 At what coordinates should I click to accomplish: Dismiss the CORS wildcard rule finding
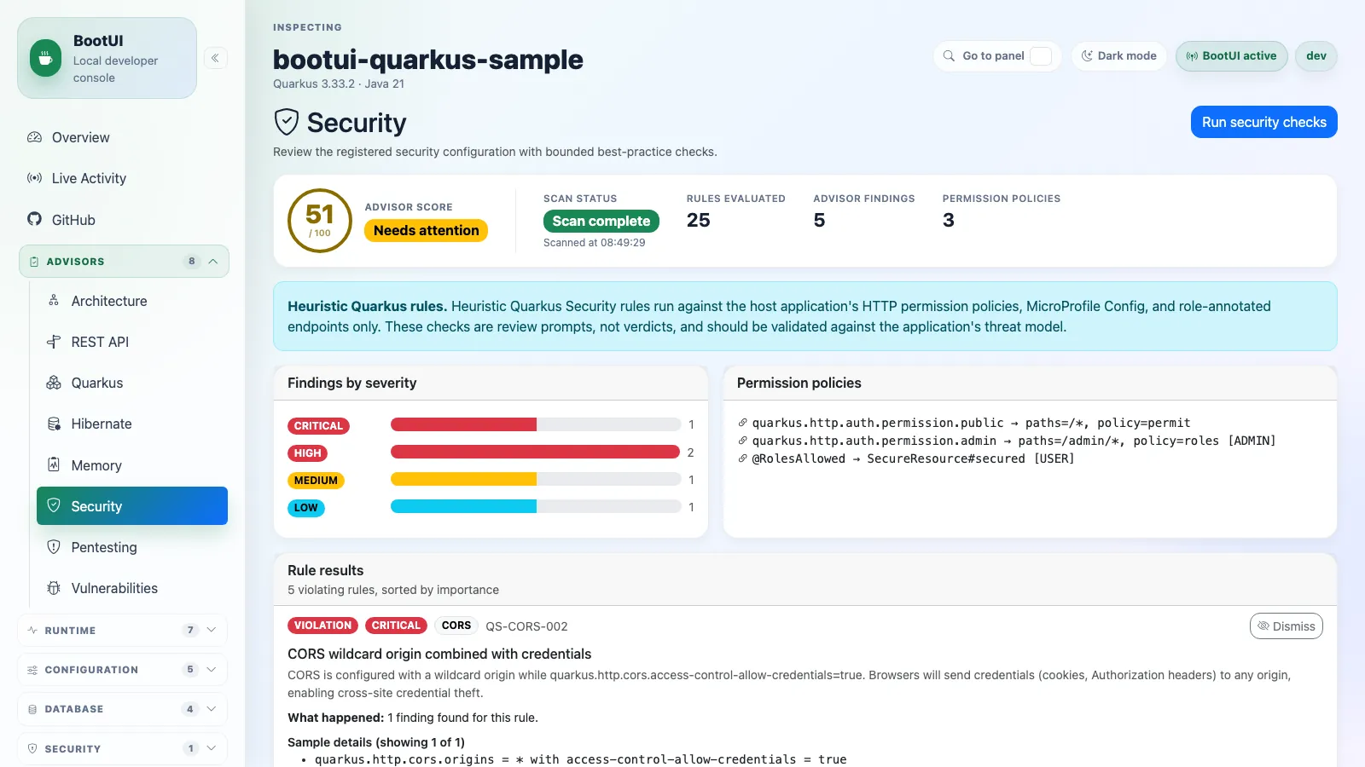tap(1286, 626)
